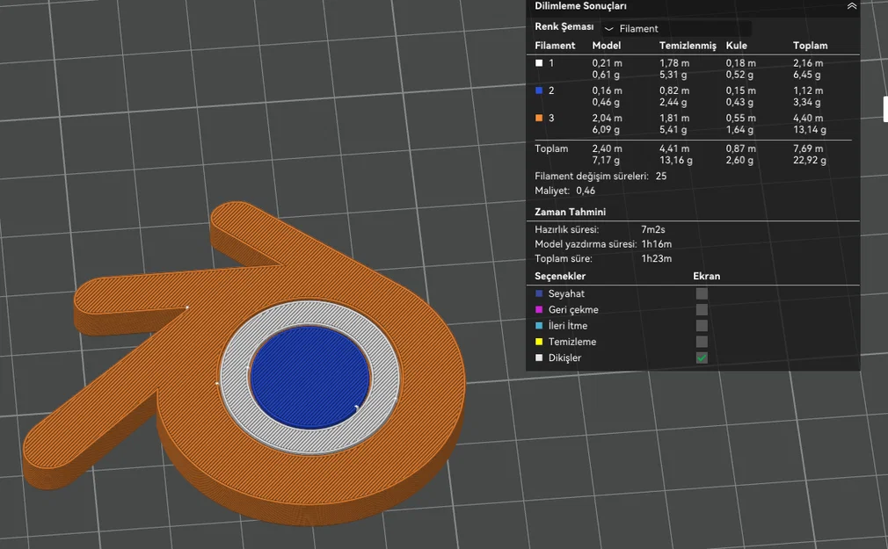Click grand total weight 22,92 g
Viewport: 888px width, 549px height.
coord(809,160)
